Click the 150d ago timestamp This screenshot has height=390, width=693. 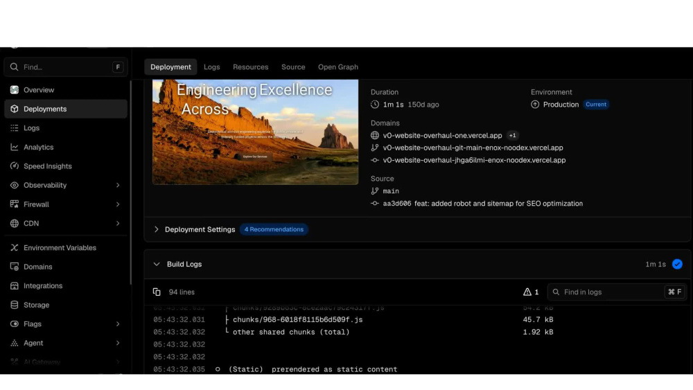pos(423,105)
